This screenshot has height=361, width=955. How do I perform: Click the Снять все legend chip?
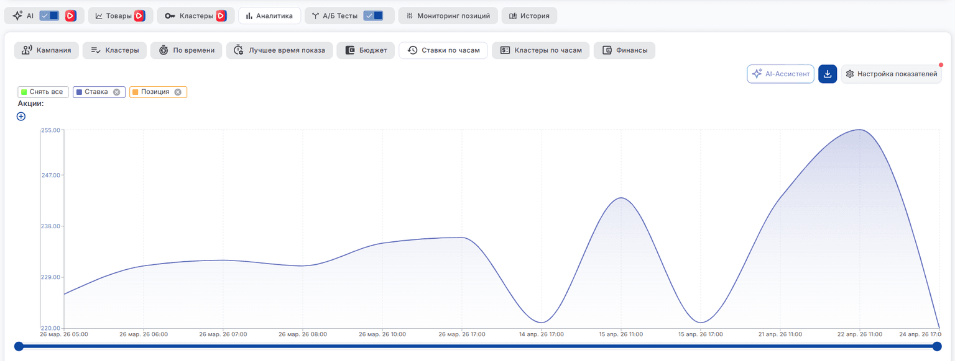[x=42, y=92]
